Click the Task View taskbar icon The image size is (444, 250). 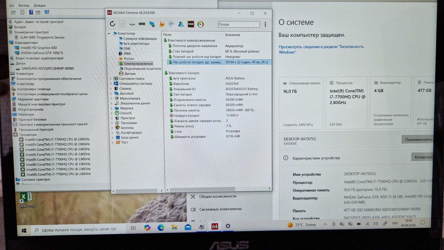[133, 228]
